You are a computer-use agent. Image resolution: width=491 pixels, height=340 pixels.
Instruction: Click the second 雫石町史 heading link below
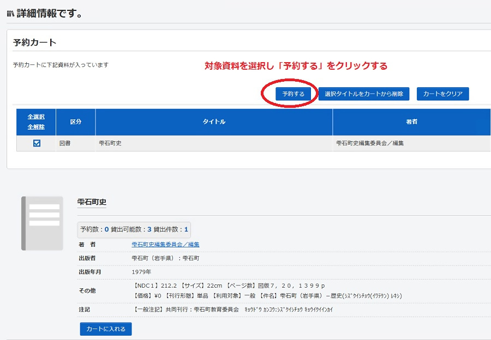(x=92, y=201)
